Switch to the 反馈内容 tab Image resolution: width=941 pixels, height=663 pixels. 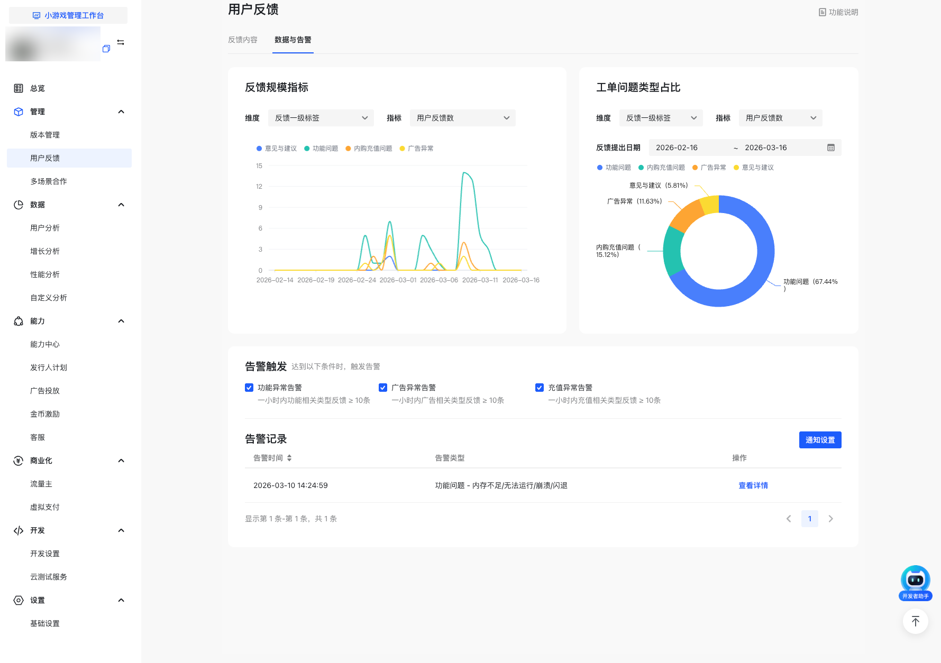click(x=243, y=40)
